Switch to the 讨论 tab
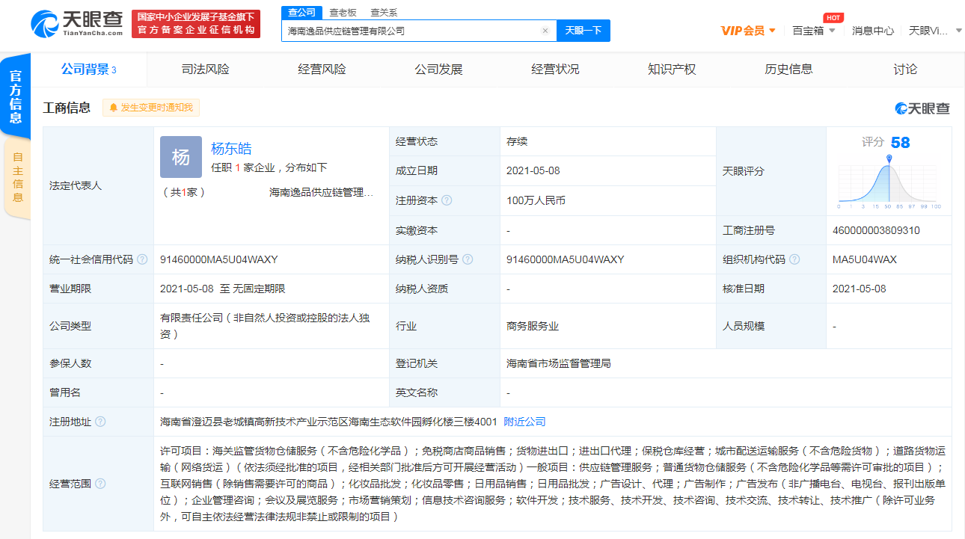 [x=905, y=70]
